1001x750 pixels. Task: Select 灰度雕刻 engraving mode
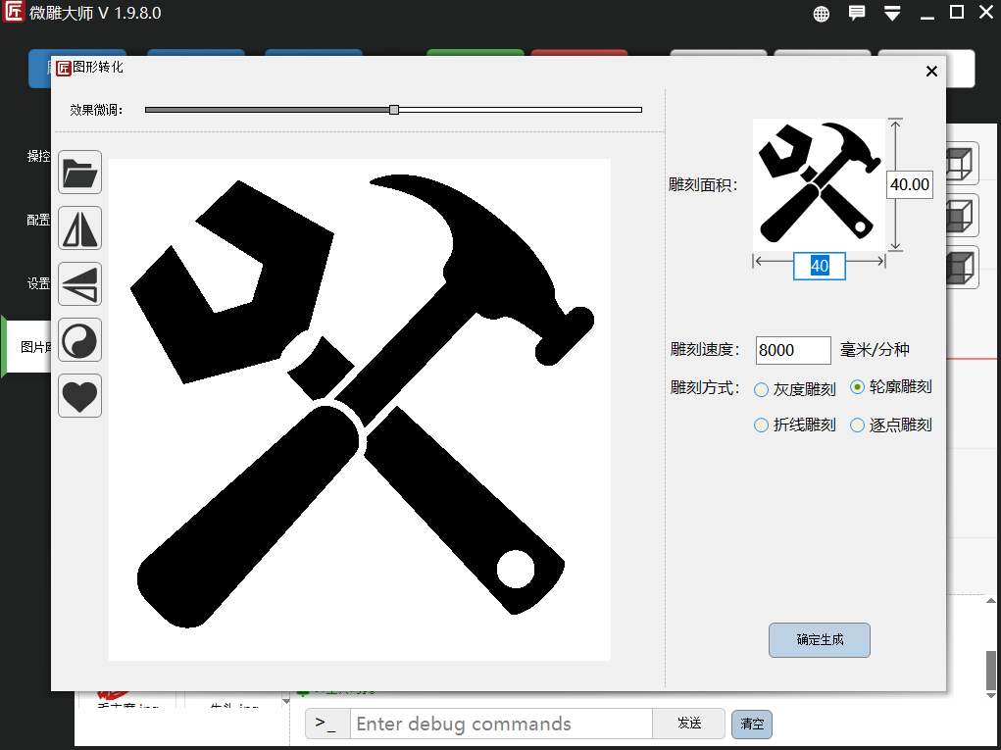tap(795, 389)
